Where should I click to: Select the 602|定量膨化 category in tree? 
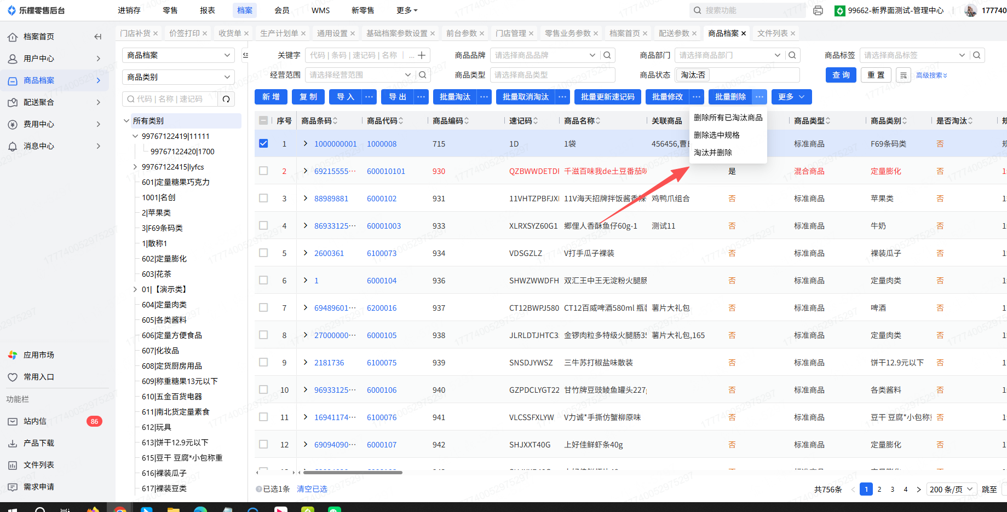tap(164, 259)
